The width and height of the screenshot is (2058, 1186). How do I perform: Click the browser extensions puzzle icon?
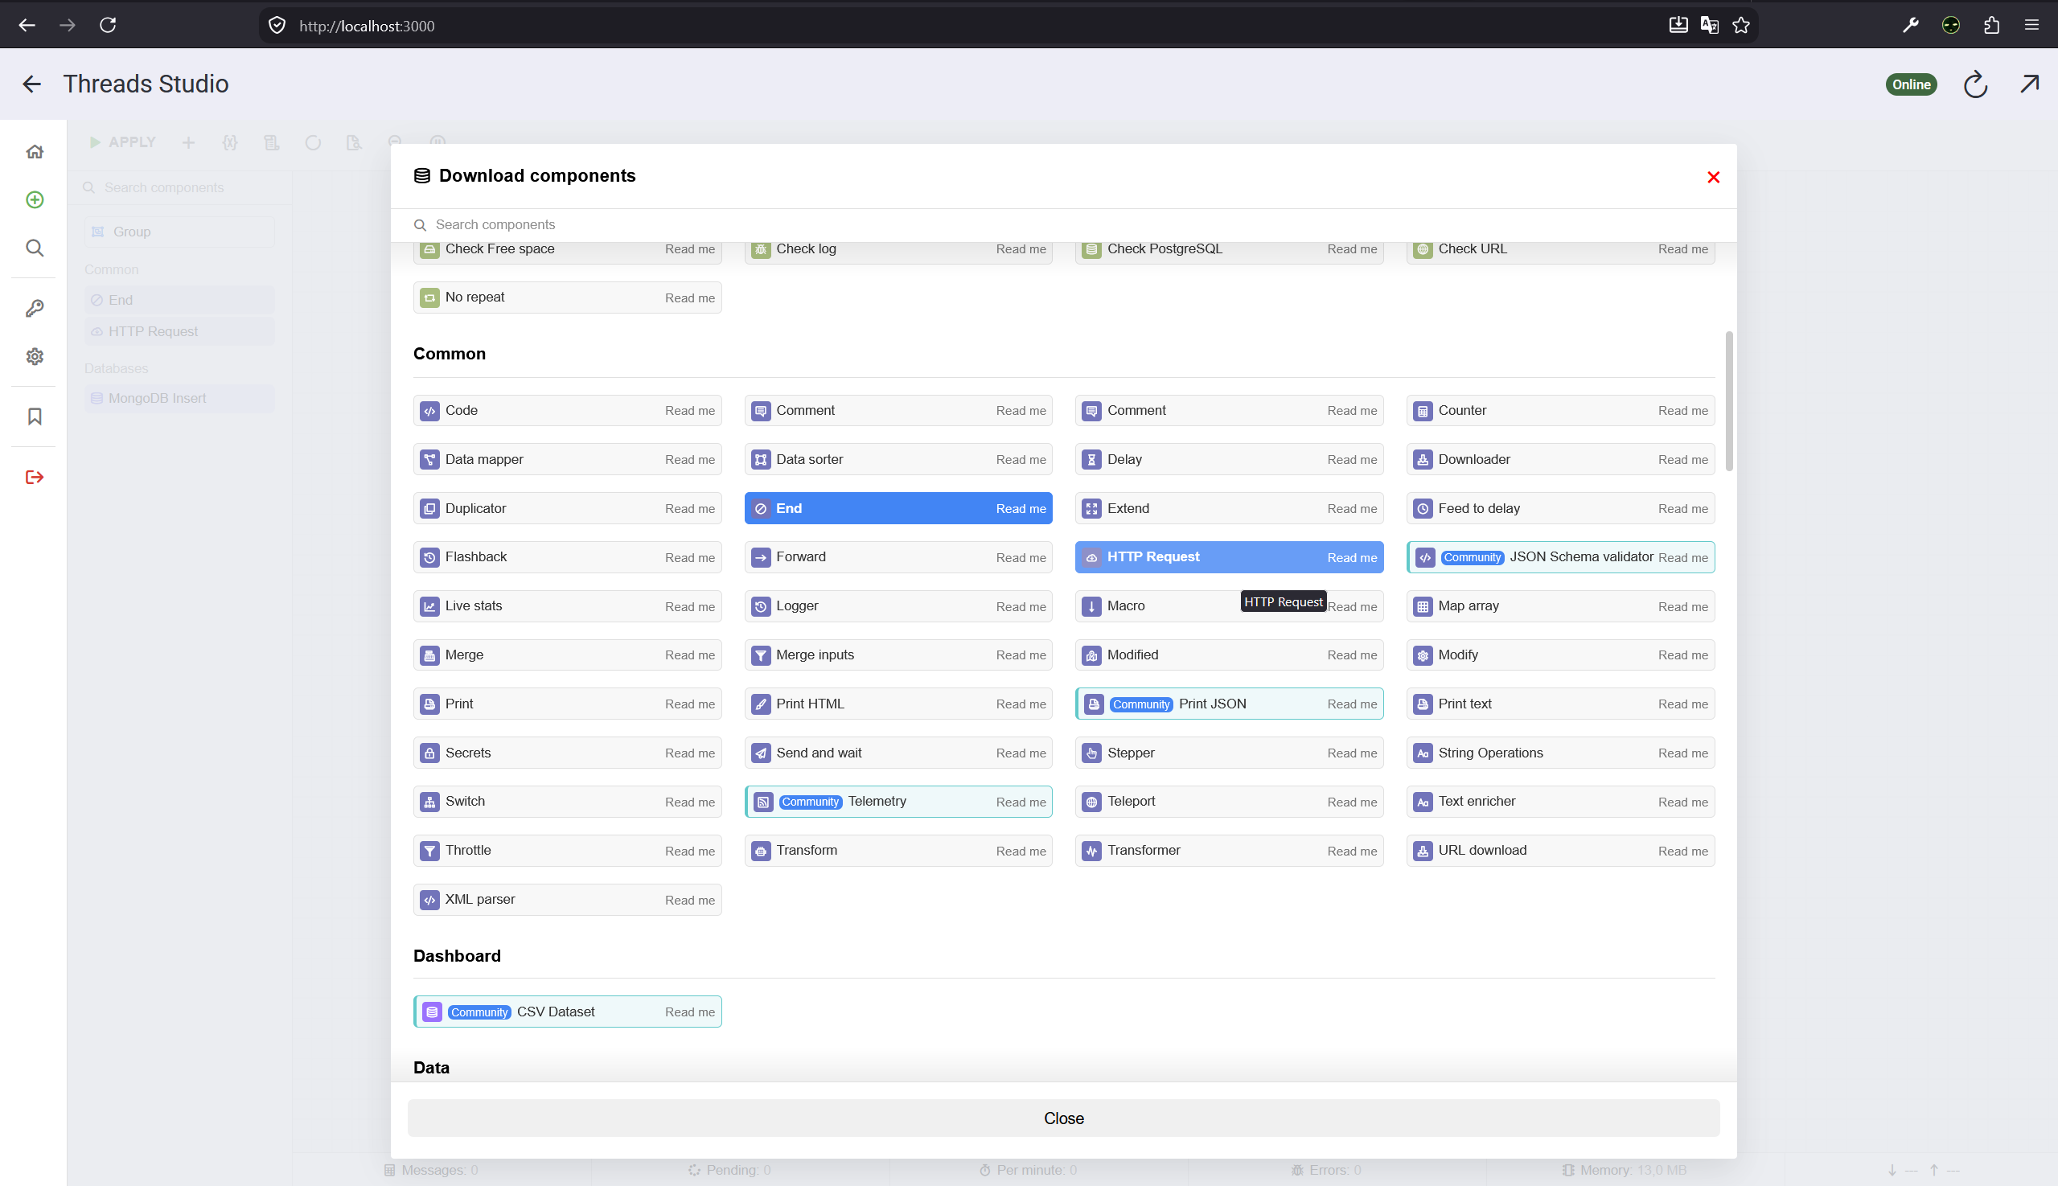tap(1991, 25)
